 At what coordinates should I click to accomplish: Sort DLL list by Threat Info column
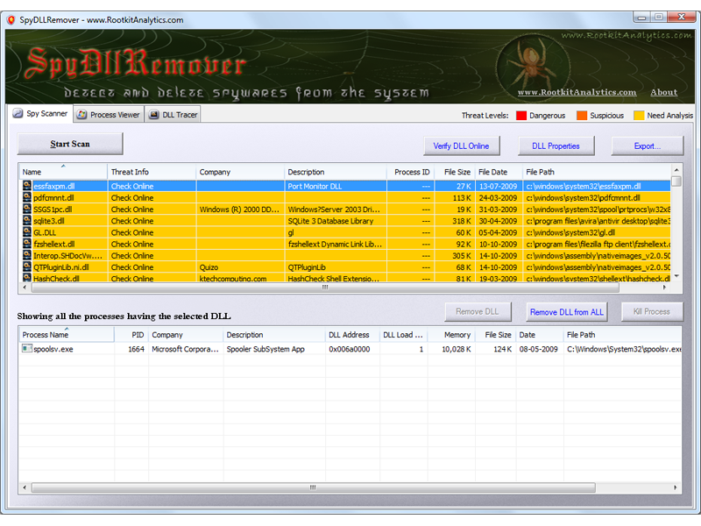[x=152, y=172]
